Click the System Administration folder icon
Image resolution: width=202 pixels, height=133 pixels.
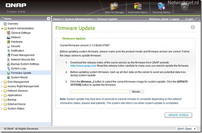point(5,28)
